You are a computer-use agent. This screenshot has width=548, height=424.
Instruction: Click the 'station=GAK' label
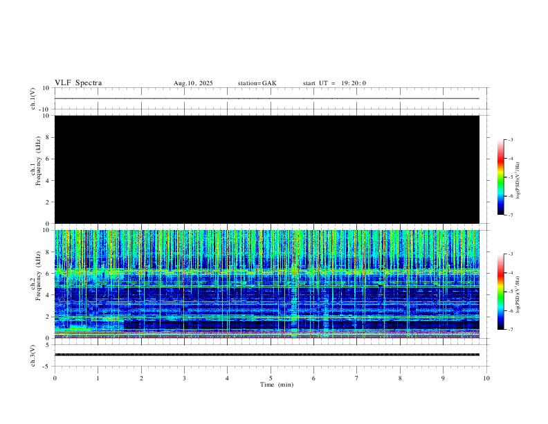257,83
